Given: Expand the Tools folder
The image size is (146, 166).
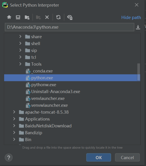Looking at the screenshot, I should [x=20, y=64].
